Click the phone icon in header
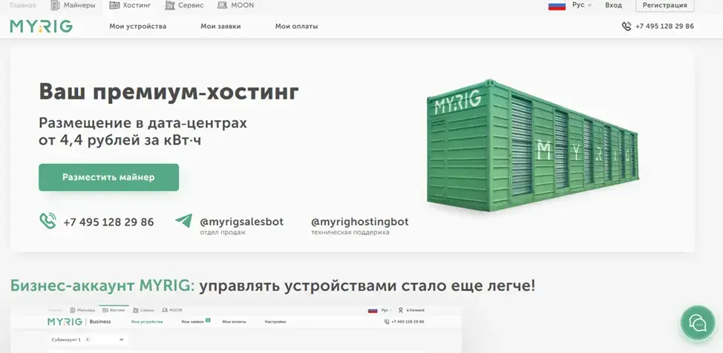 627,26
